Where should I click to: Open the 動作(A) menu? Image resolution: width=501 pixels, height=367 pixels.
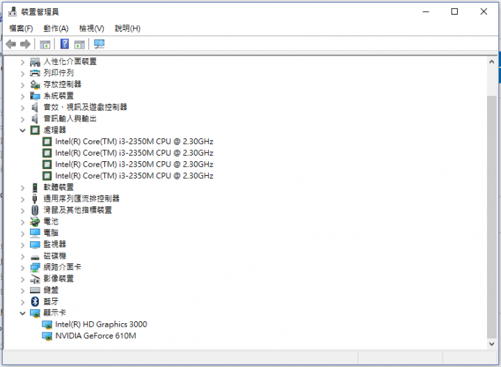[x=56, y=28]
